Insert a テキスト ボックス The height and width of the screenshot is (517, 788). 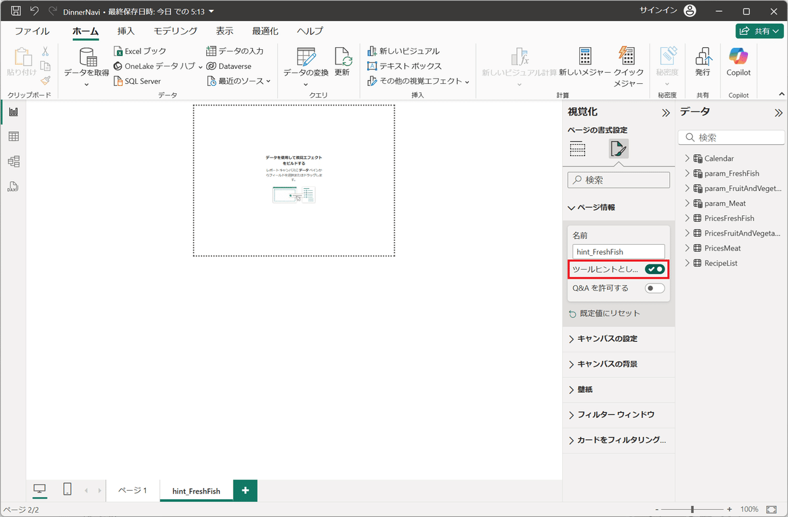coord(404,66)
